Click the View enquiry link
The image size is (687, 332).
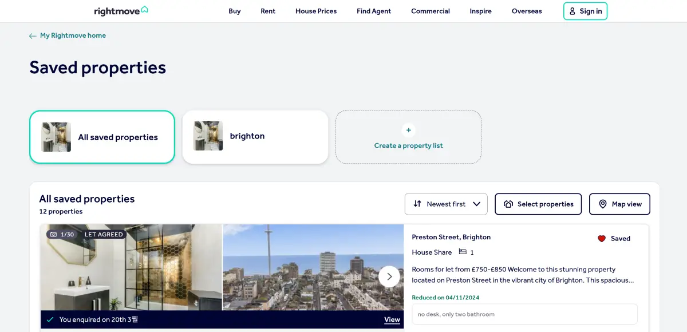(392, 319)
